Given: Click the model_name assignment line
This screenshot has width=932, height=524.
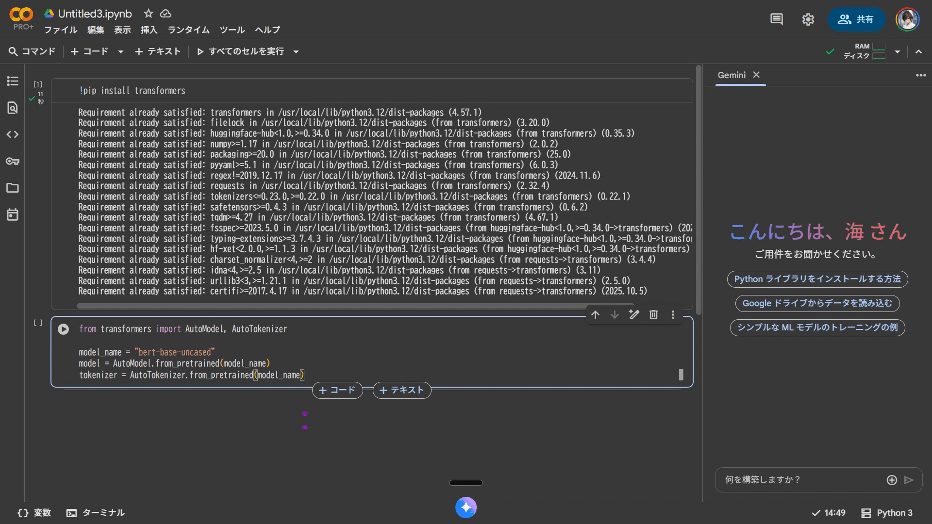Looking at the screenshot, I should pos(147,352).
